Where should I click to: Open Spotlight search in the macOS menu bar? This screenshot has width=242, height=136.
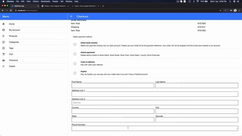(230, 2)
